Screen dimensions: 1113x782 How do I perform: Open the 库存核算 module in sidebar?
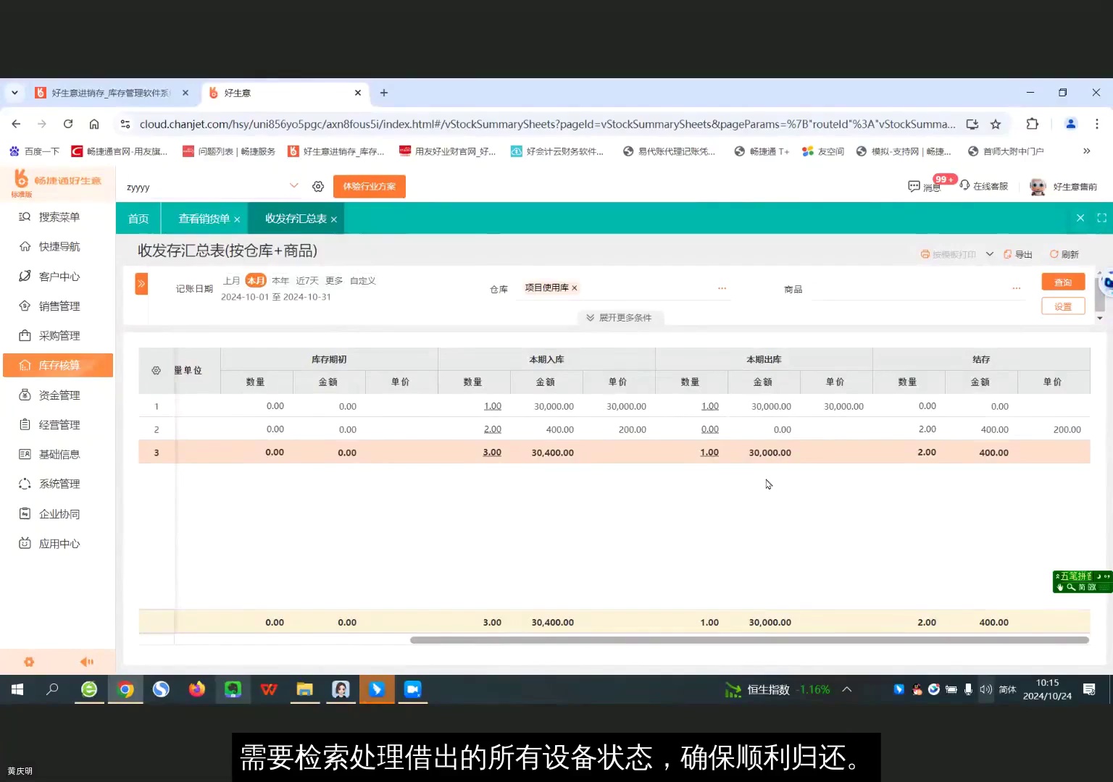point(58,365)
